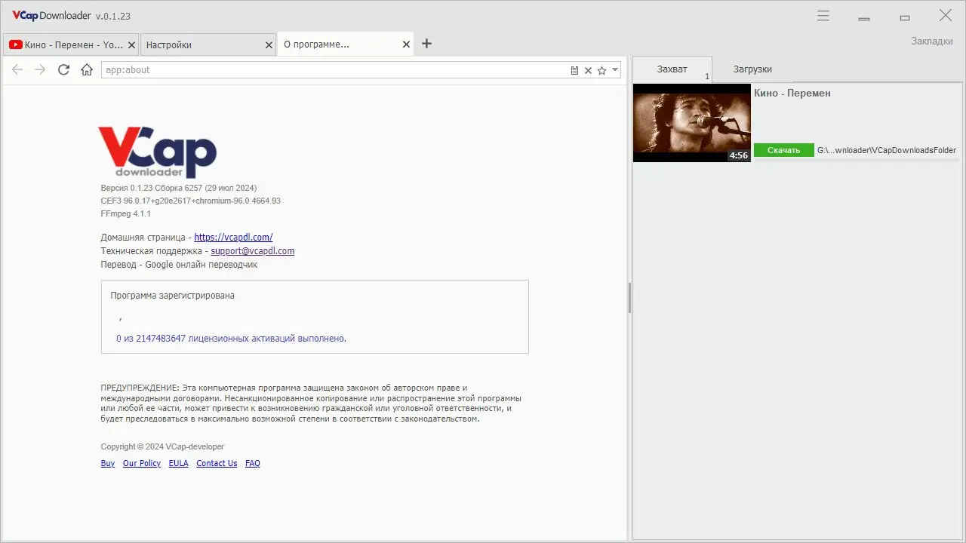Open the vcapdl.com homepage link

pos(233,237)
